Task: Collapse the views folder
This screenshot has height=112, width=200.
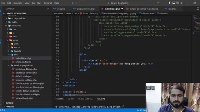Action: click(x=15, y=40)
